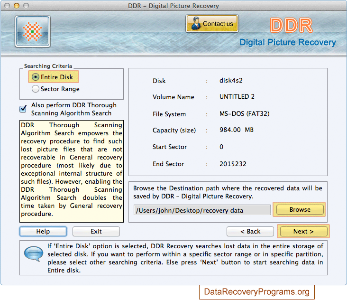Click the person icon on Contact us
This screenshot has height=300, width=347.
click(194, 23)
